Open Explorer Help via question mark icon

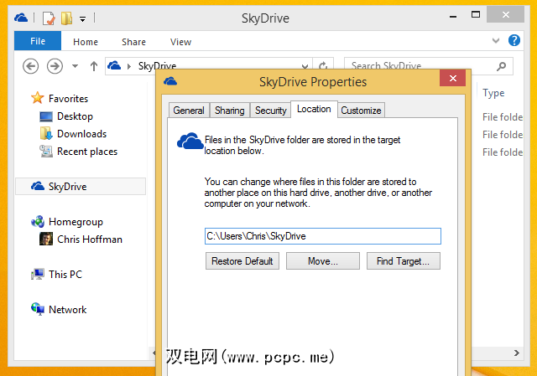coord(514,40)
